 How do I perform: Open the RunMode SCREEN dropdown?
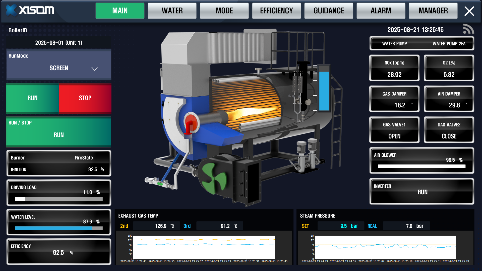pos(59,68)
